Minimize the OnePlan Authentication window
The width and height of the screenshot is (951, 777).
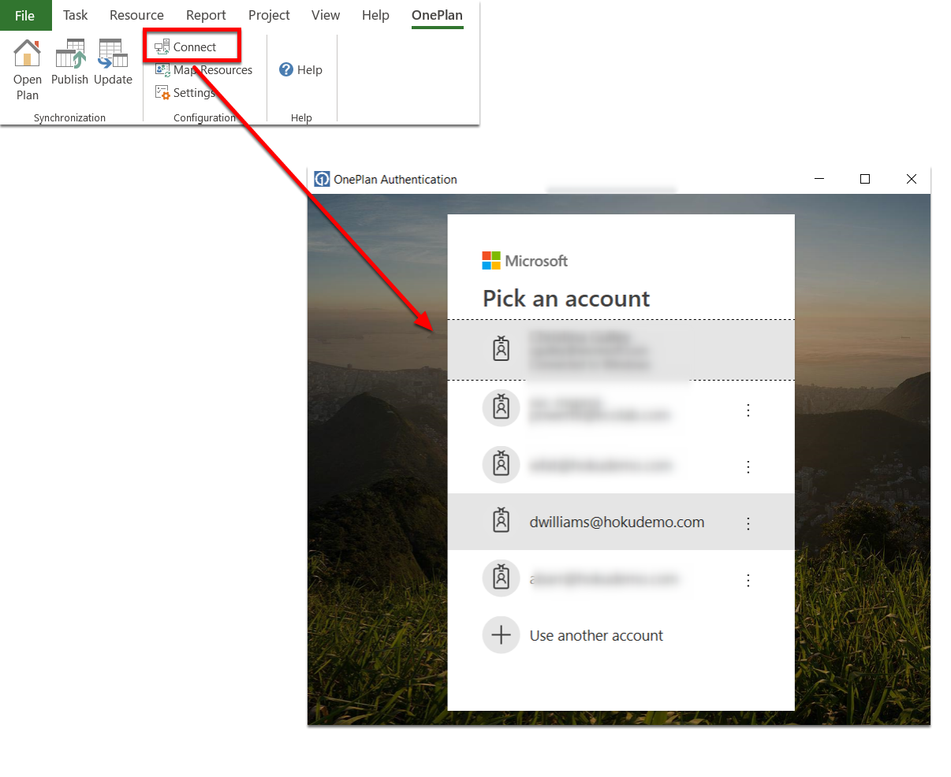[x=819, y=179]
